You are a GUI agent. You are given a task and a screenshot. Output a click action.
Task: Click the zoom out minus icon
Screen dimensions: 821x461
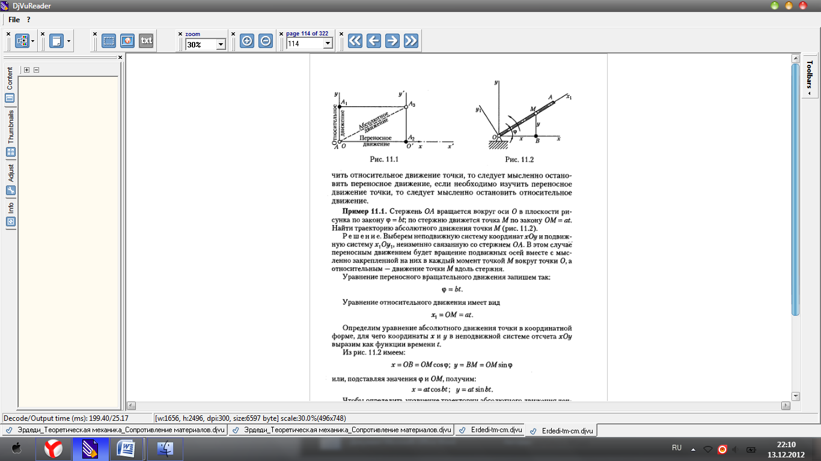(266, 41)
